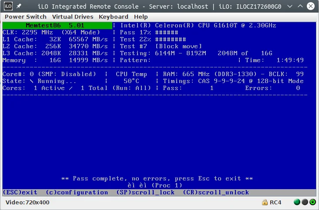319x210 pixels.
Task: Click the L3 Cache: 2048K line
Action: point(55,53)
